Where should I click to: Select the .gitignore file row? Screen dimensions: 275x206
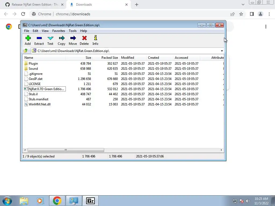tap(123, 74)
